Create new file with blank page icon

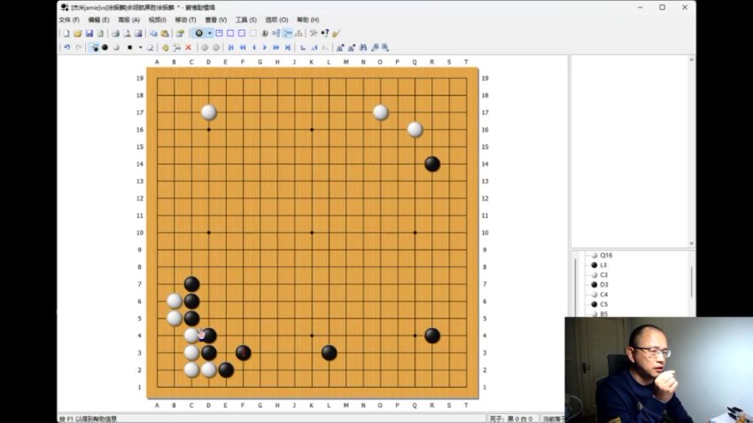[x=66, y=34]
